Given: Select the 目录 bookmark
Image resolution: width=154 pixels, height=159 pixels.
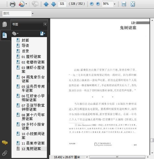Looking at the screenshot, I should (25, 51).
